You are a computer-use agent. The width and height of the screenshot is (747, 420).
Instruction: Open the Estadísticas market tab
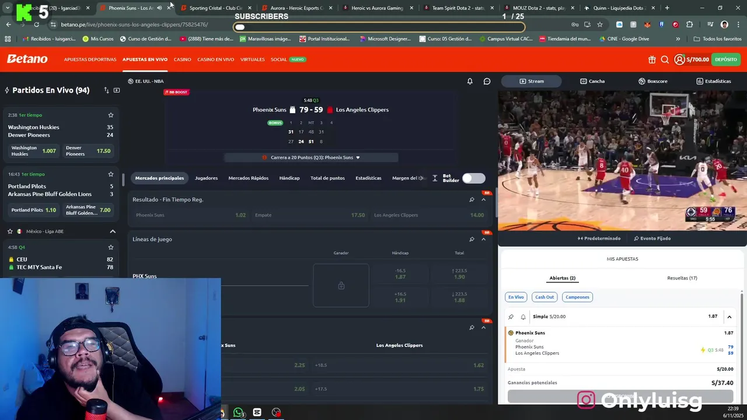[x=368, y=178]
